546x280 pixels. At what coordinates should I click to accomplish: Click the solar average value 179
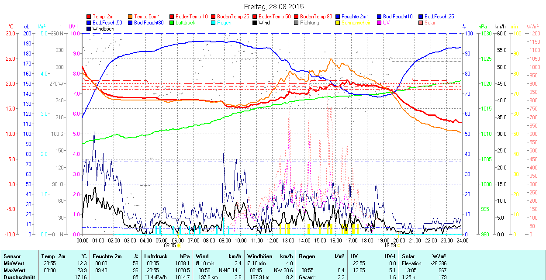tap(442, 277)
